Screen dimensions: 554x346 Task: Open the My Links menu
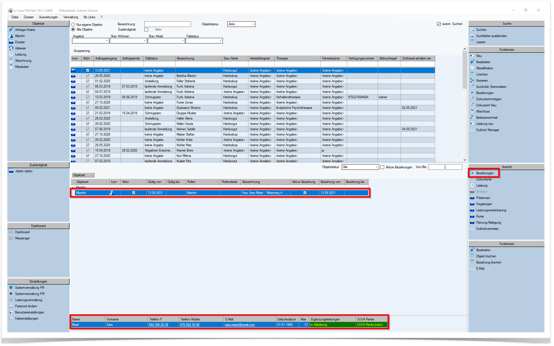click(89, 17)
